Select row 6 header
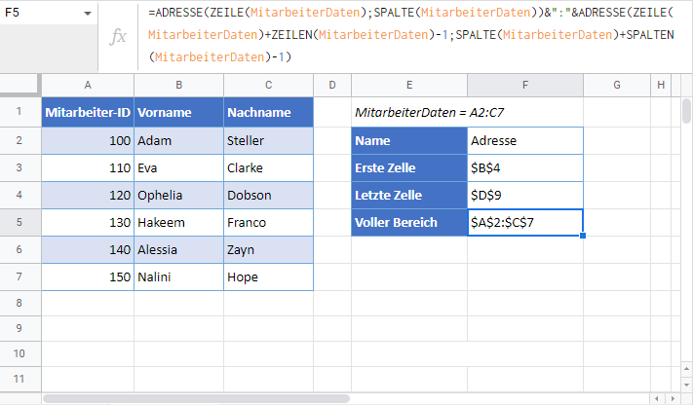The height and width of the screenshot is (405, 693). pyautogui.click(x=19, y=249)
